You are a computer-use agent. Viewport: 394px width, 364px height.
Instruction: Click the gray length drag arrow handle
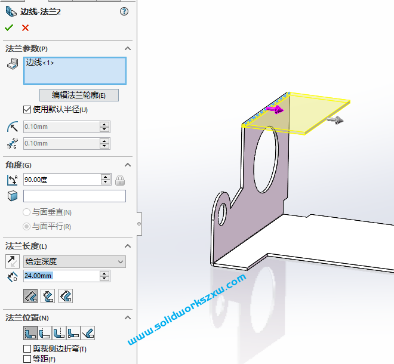coord(335,120)
